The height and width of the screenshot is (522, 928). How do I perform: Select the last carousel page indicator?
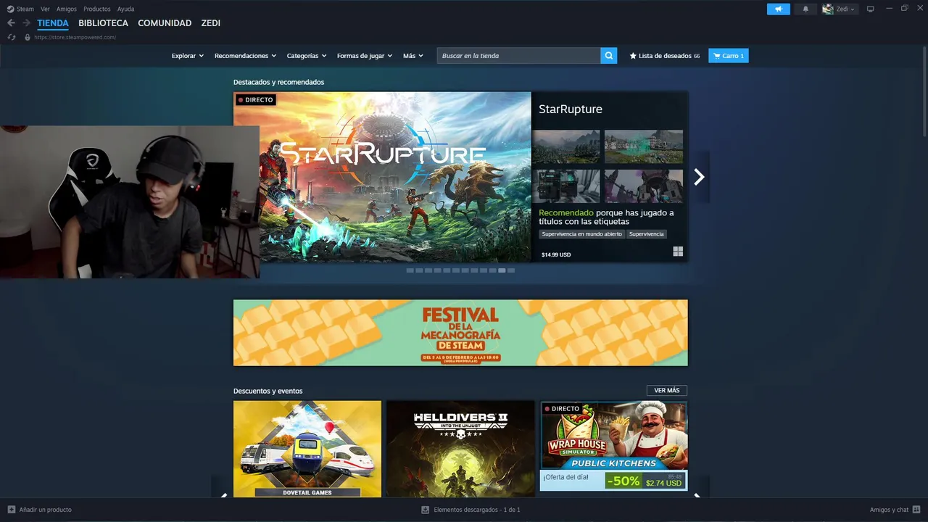coord(511,270)
